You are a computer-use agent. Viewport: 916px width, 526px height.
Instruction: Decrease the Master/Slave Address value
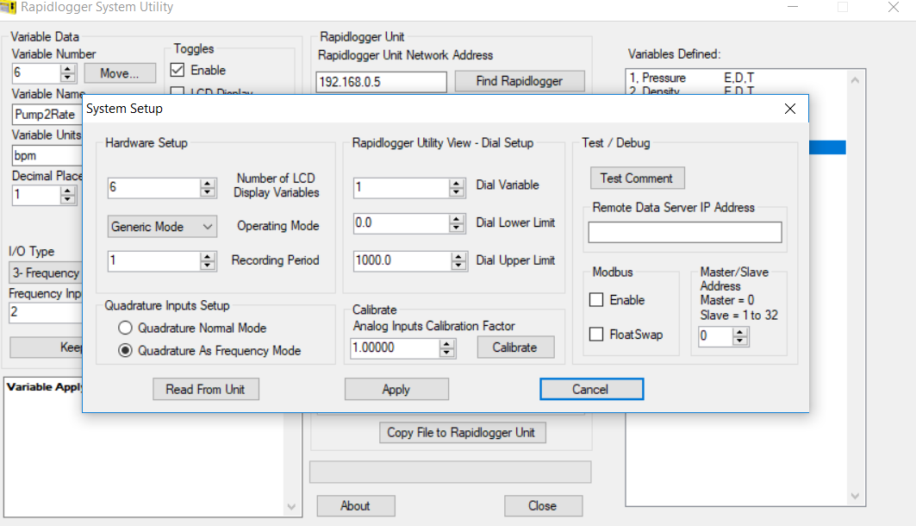(x=738, y=341)
